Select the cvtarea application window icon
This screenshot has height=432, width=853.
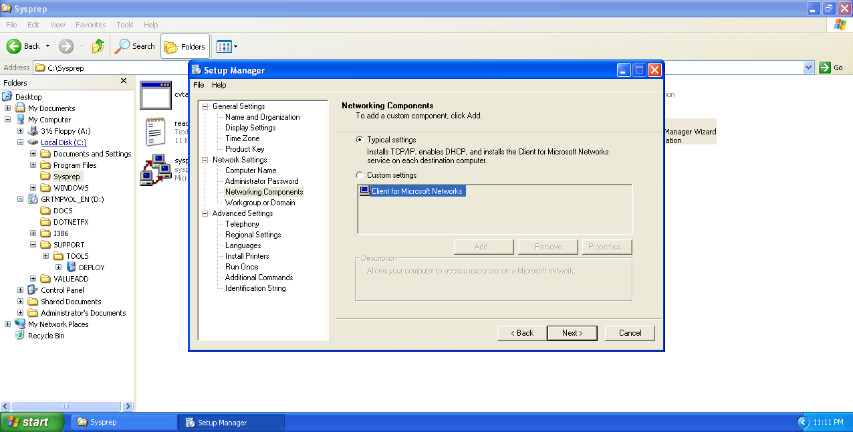[x=156, y=95]
